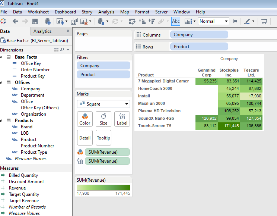Click the Sort ascending toolbar icon

(142, 21)
